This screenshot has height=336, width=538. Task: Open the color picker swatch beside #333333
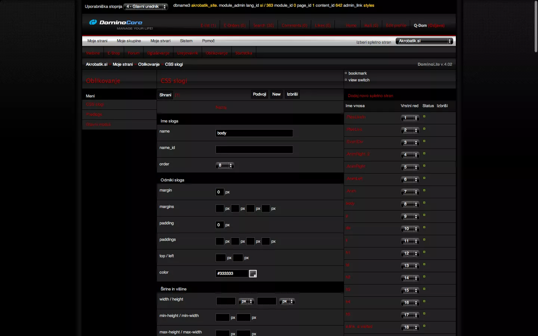[253, 274]
